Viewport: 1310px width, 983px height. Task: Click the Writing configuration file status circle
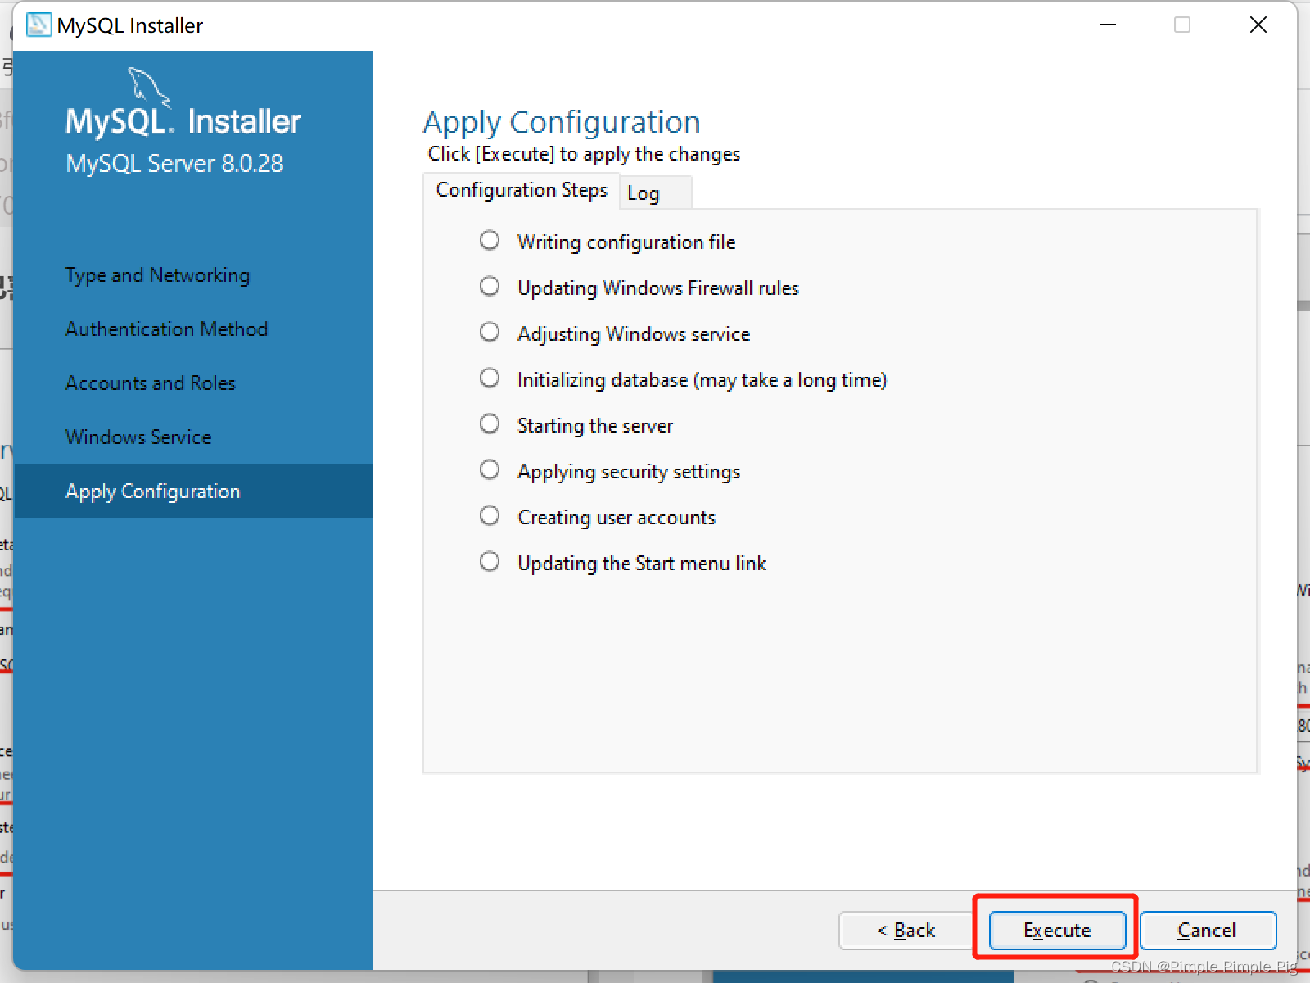(490, 240)
